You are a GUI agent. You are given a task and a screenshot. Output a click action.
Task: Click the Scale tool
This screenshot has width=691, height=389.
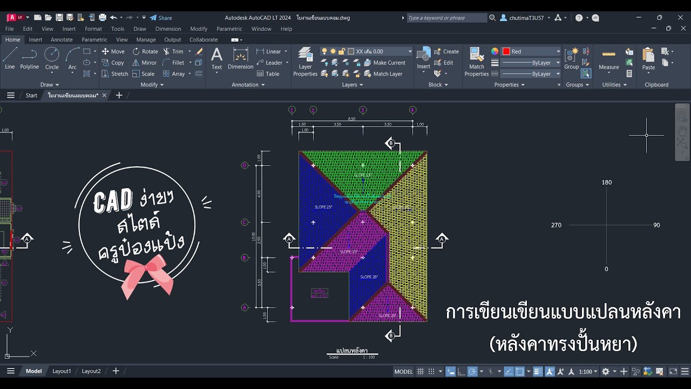click(143, 74)
